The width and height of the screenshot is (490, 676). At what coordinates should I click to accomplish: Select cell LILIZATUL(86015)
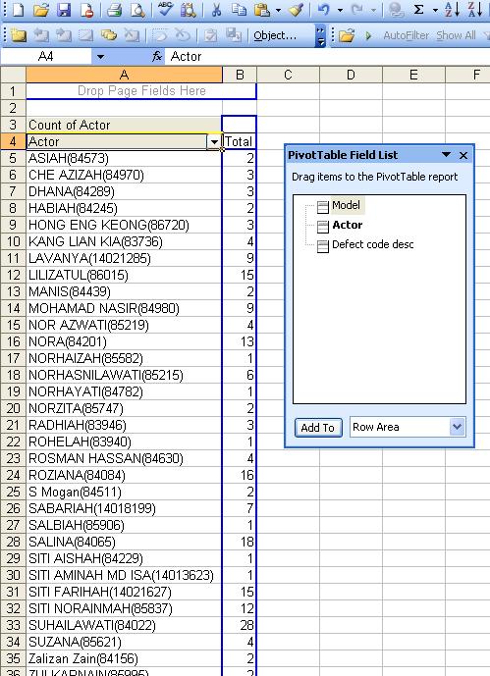[x=125, y=275]
